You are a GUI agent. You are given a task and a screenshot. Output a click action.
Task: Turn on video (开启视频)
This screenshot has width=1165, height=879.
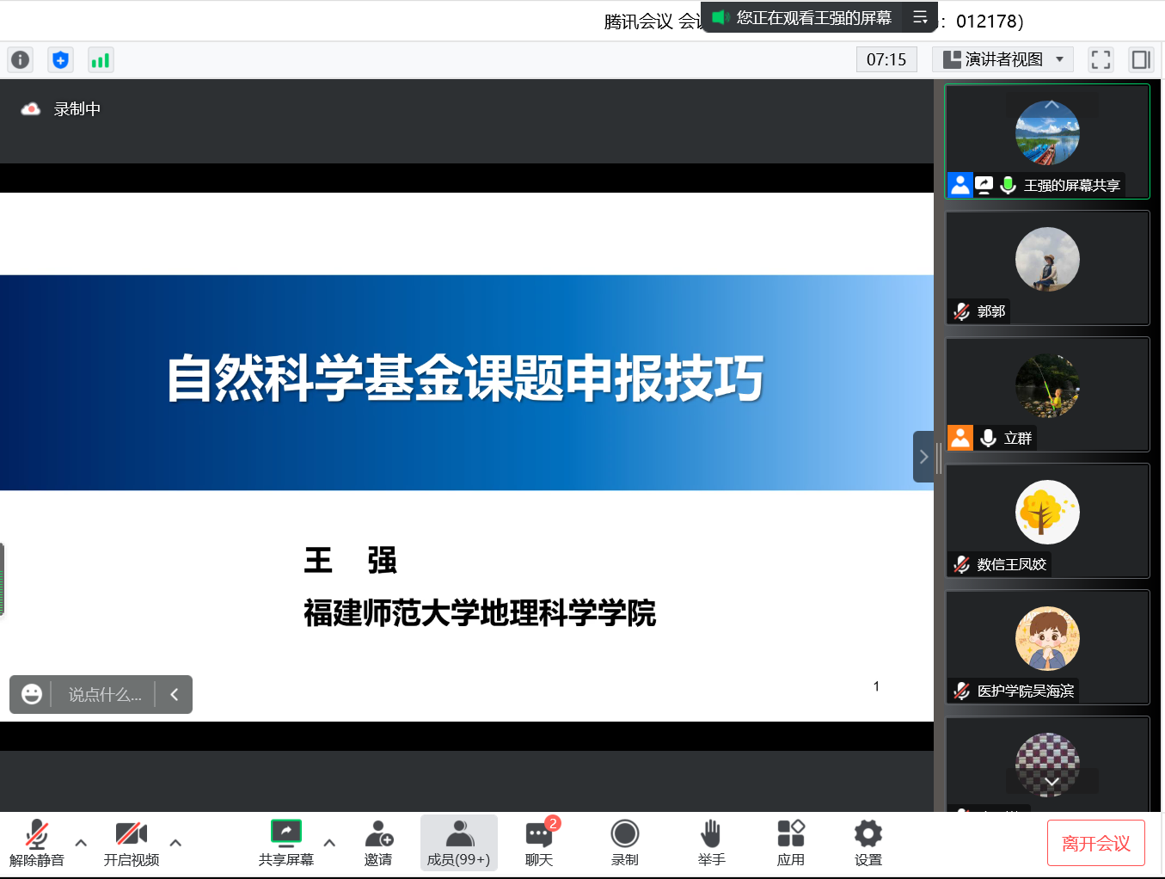coord(132,842)
